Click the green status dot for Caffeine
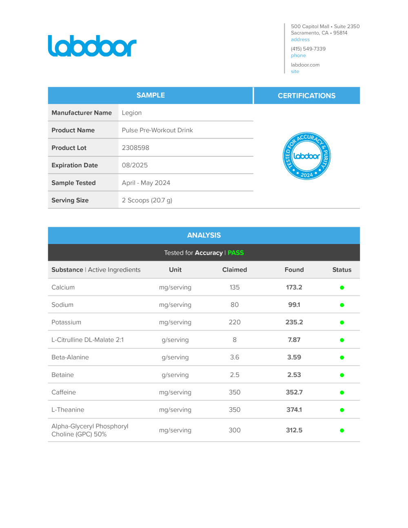This screenshot has width=408, height=528. 342,393
